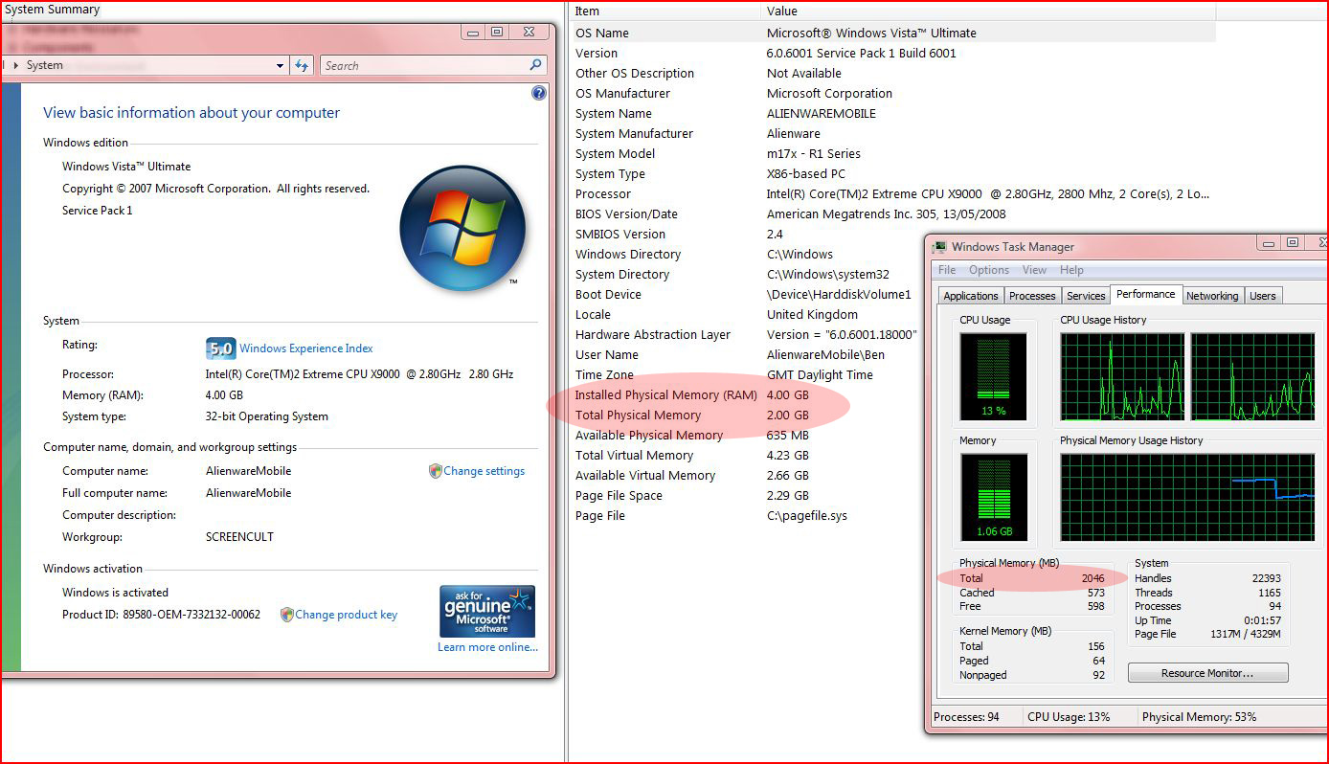Switch to the Users tab
Viewport: 1329px width, 764px height.
pyautogui.click(x=1263, y=296)
